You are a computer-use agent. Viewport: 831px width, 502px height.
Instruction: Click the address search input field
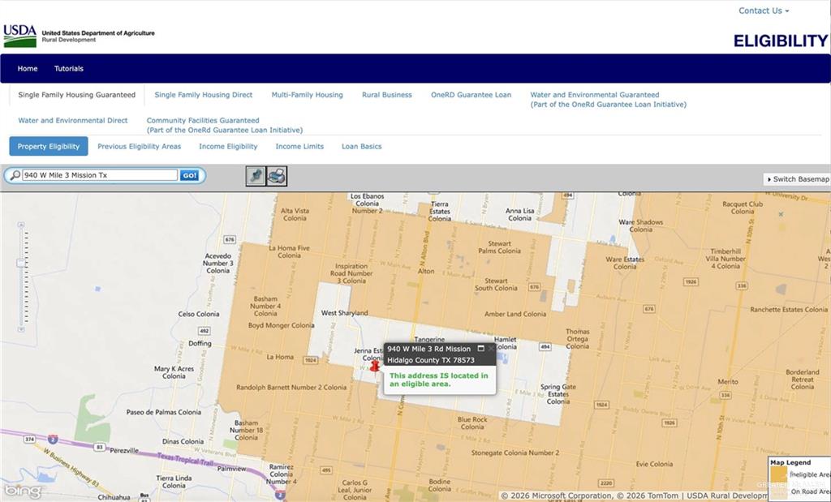coord(99,175)
